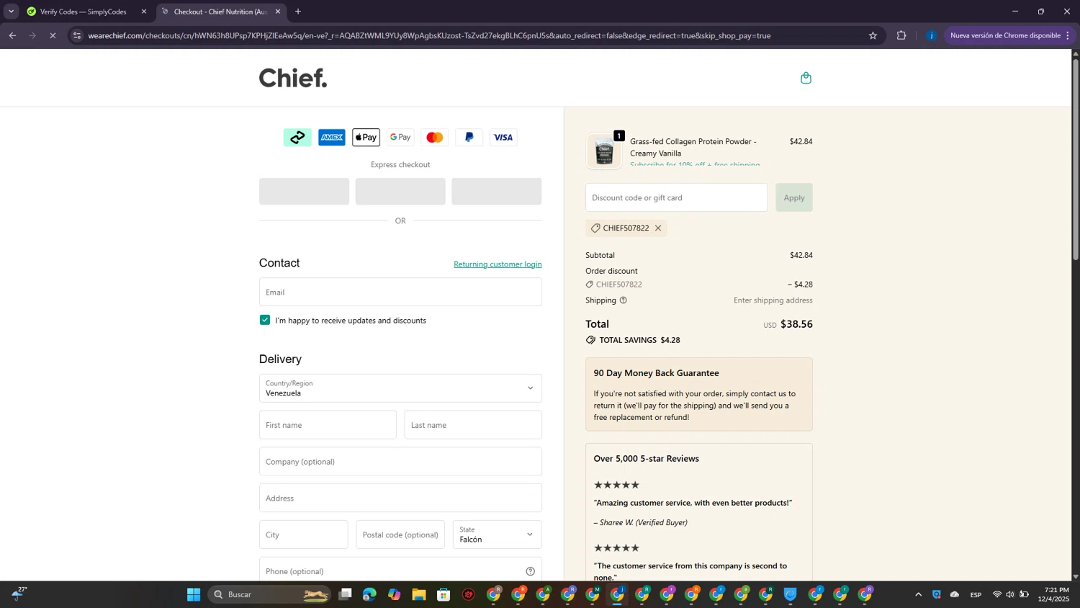This screenshot has height=608, width=1080.
Task: Click the PayPal payment icon
Action: (469, 138)
